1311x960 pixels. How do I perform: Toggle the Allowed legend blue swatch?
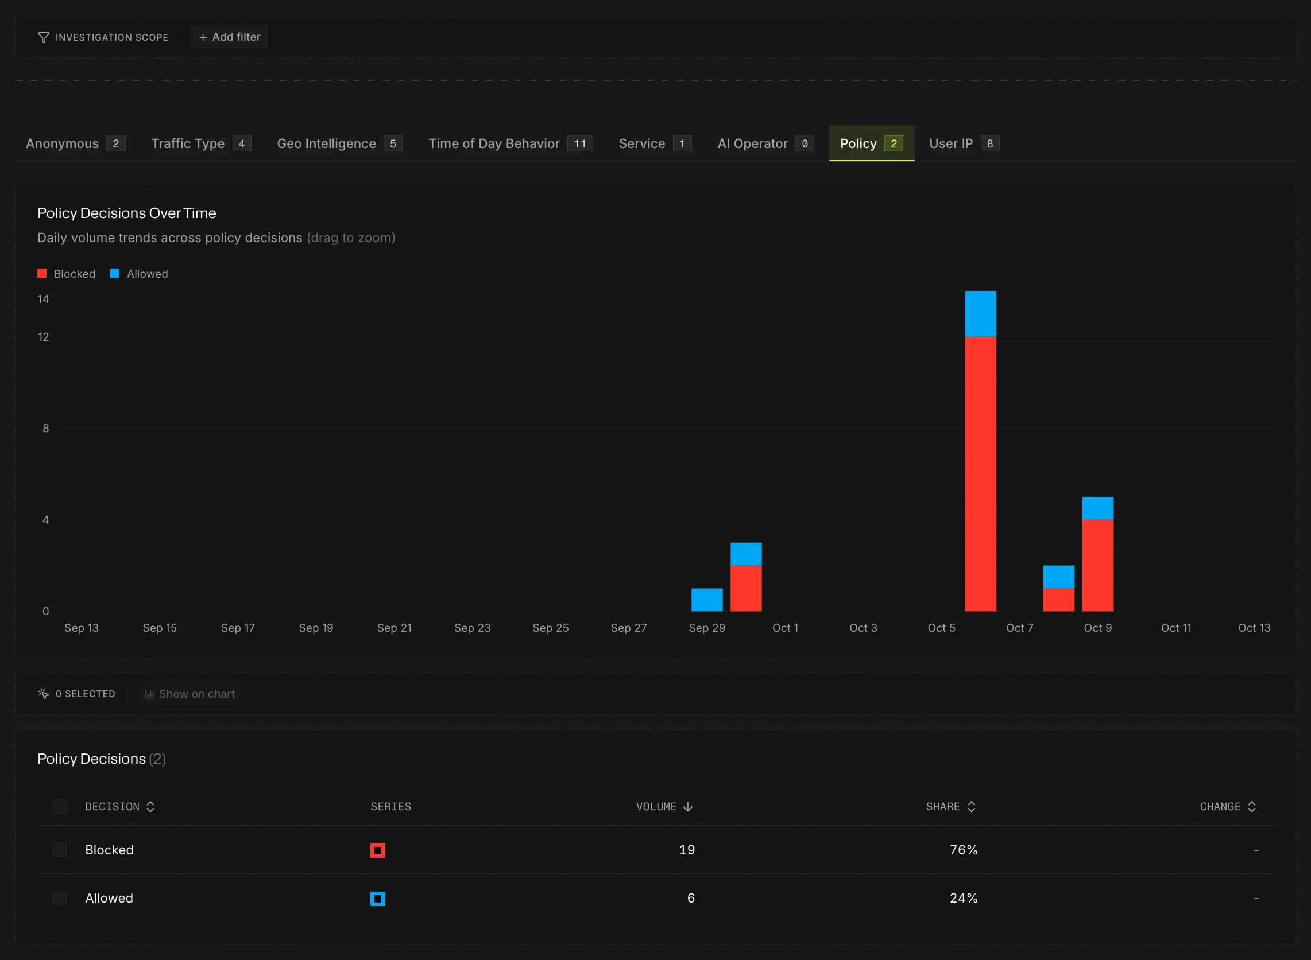pyautogui.click(x=115, y=273)
